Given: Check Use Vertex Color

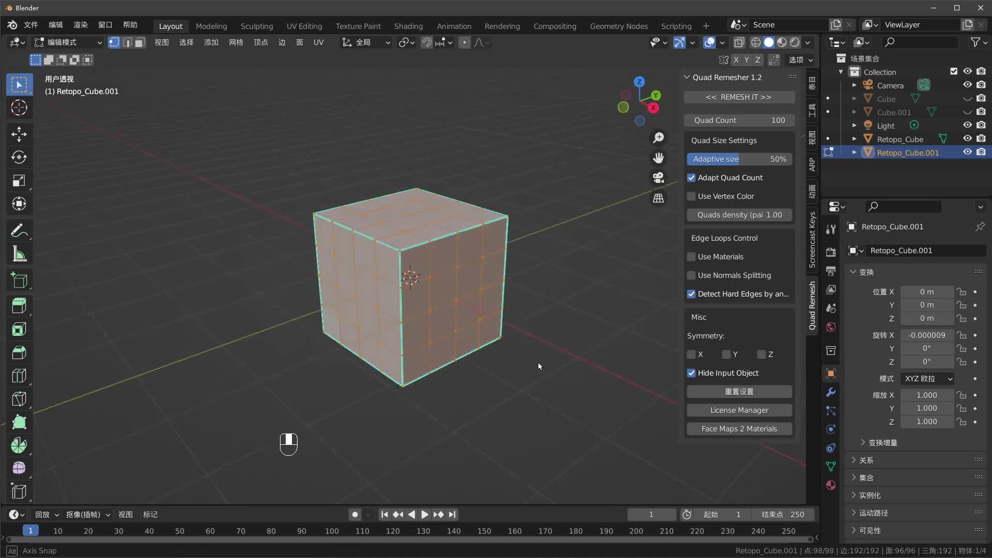Looking at the screenshot, I should pos(691,196).
